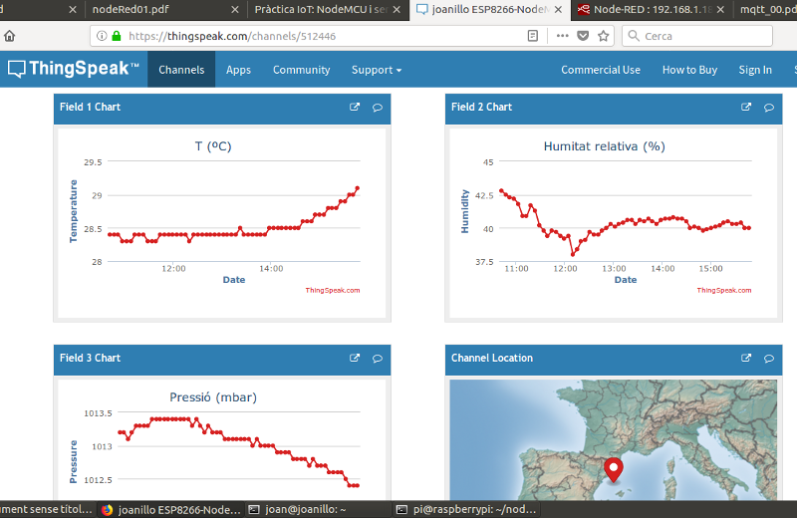Switch to the nodeRed01.pdf tab
The image size is (797, 518).
(130, 9)
